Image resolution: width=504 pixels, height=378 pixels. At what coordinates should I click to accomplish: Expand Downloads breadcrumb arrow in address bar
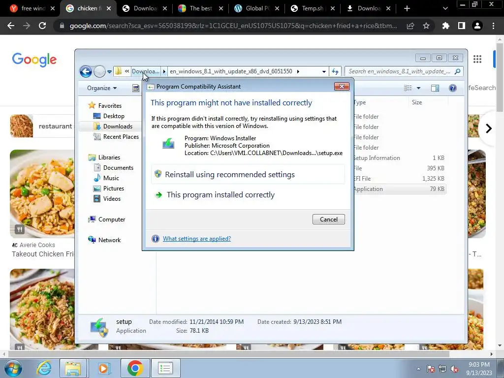click(164, 71)
